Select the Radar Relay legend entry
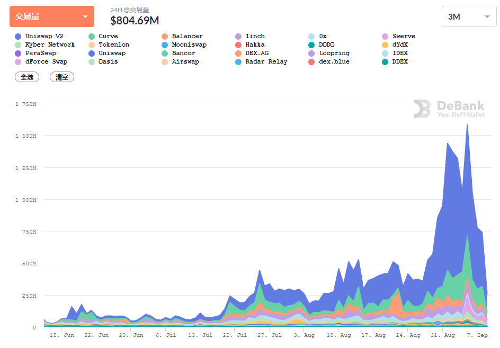500x348 pixels. coord(261,61)
